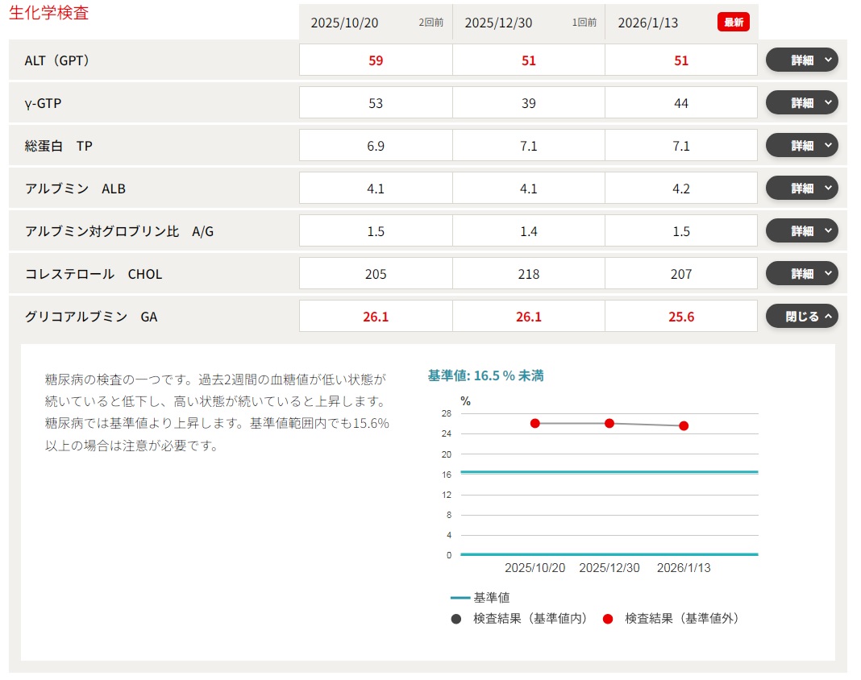The image size is (861, 680).
Task: Click the 2025/10/20 red chart point
Action: (x=535, y=424)
